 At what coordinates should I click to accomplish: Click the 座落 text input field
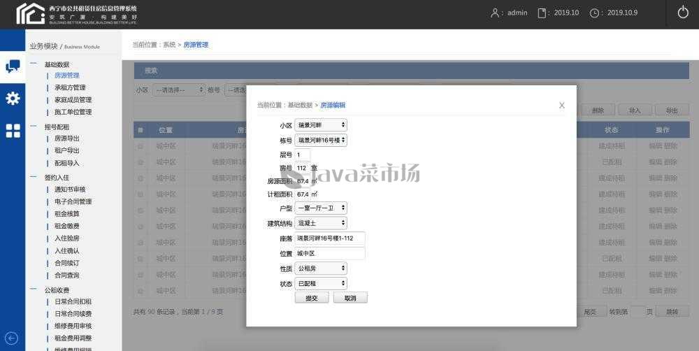click(x=330, y=238)
